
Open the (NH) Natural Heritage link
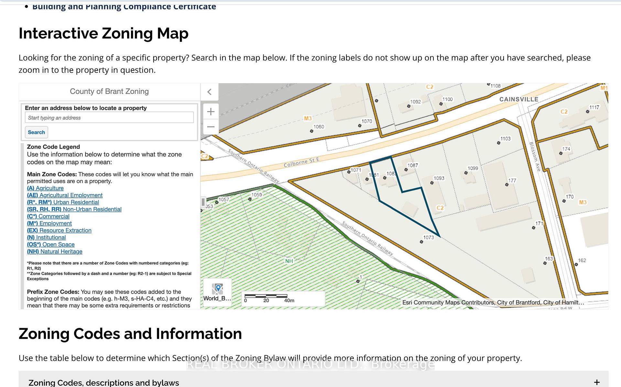point(55,252)
